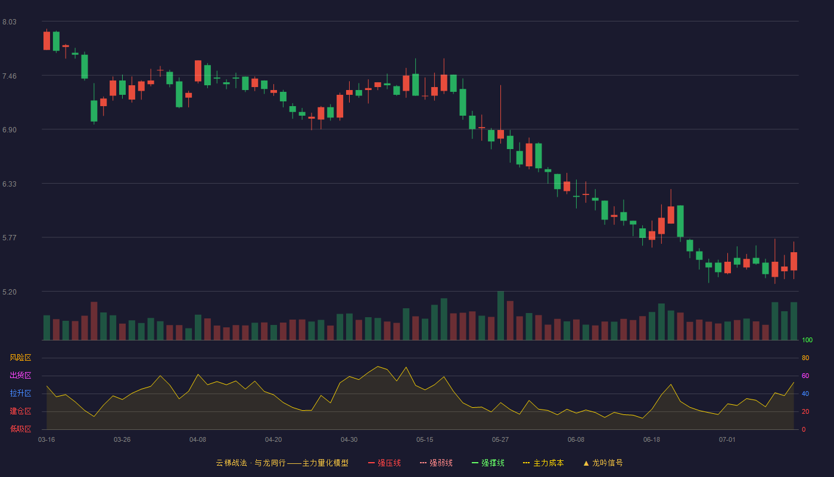Select the 风险区 zone label

[20, 358]
